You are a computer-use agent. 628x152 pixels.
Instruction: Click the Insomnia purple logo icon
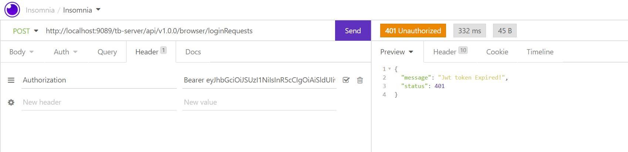(12, 10)
